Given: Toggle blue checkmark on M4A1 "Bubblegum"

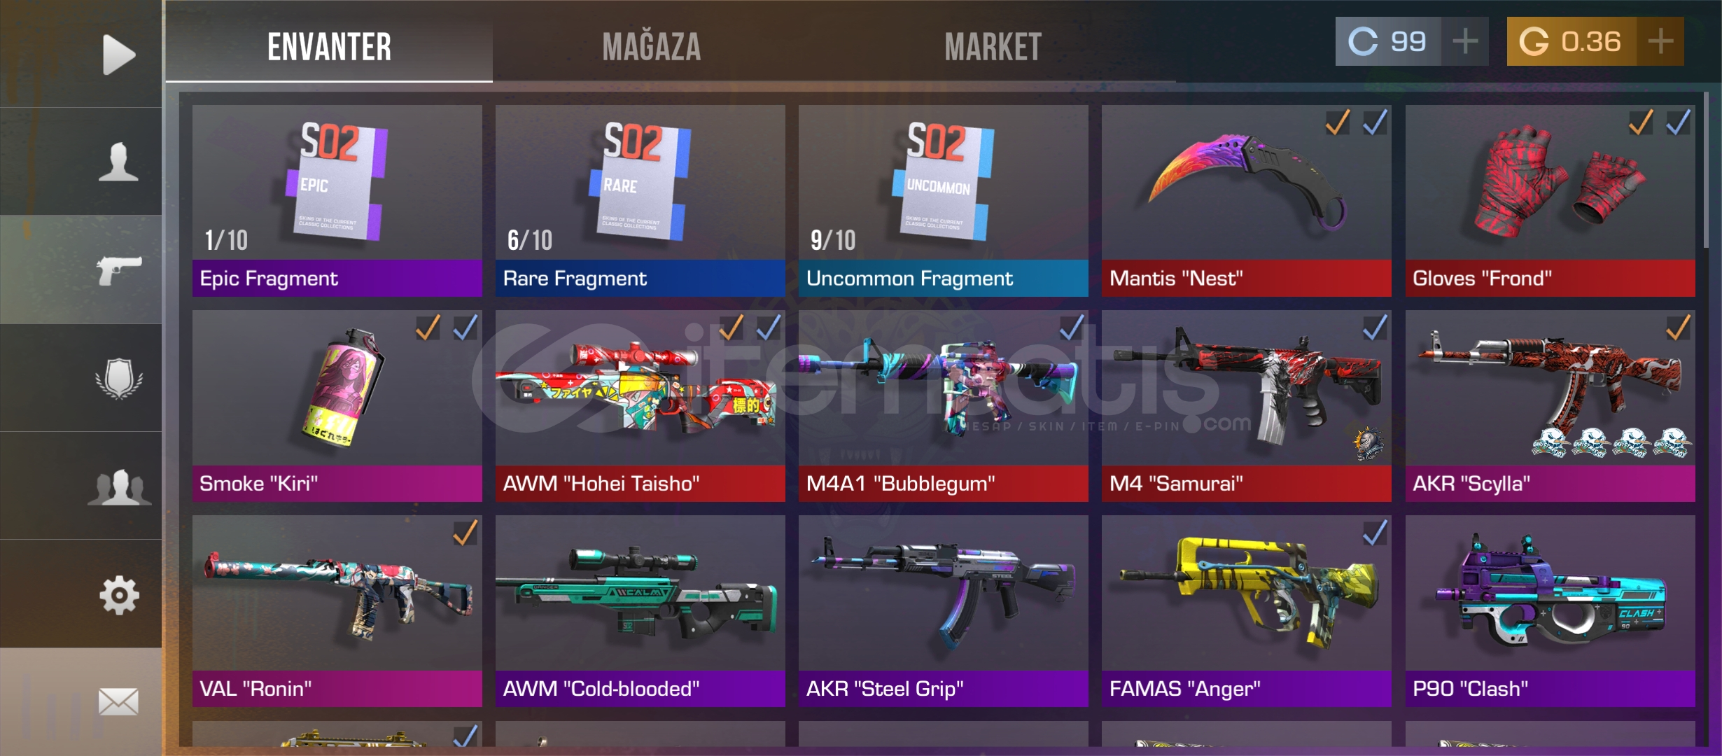Looking at the screenshot, I should point(1072,328).
